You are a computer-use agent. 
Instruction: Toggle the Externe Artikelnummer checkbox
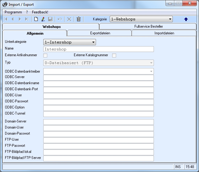click(45, 55)
